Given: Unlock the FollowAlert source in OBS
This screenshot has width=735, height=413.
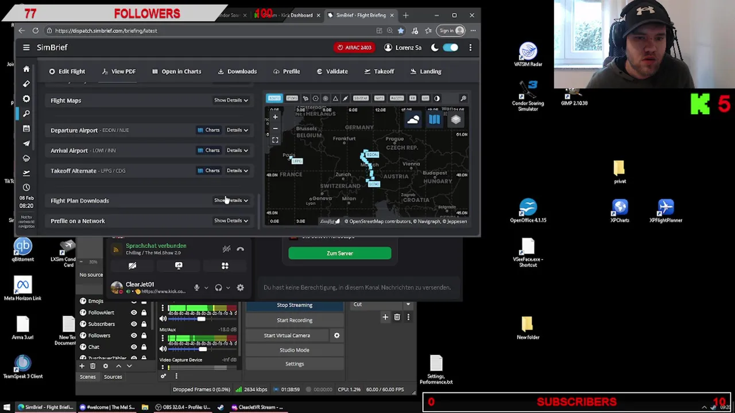Looking at the screenshot, I should (x=144, y=313).
